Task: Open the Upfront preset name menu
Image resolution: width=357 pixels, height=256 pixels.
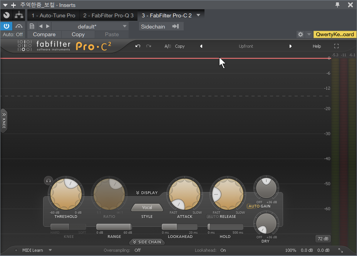Action: coord(246,46)
